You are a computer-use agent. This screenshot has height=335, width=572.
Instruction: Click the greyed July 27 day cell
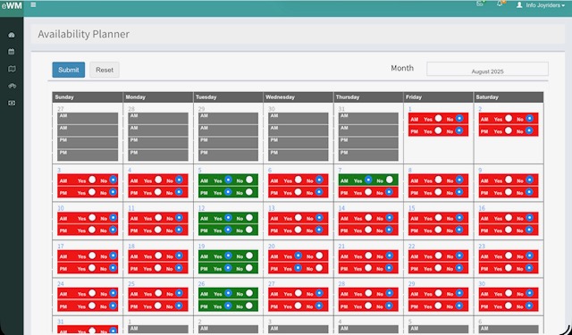click(88, 133)
